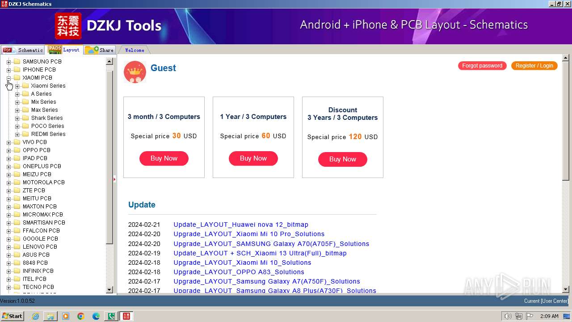The width and height of the screenshot is (572, 322).
Task: Expand the OPPO PCB node
Action: coord(8,150)
